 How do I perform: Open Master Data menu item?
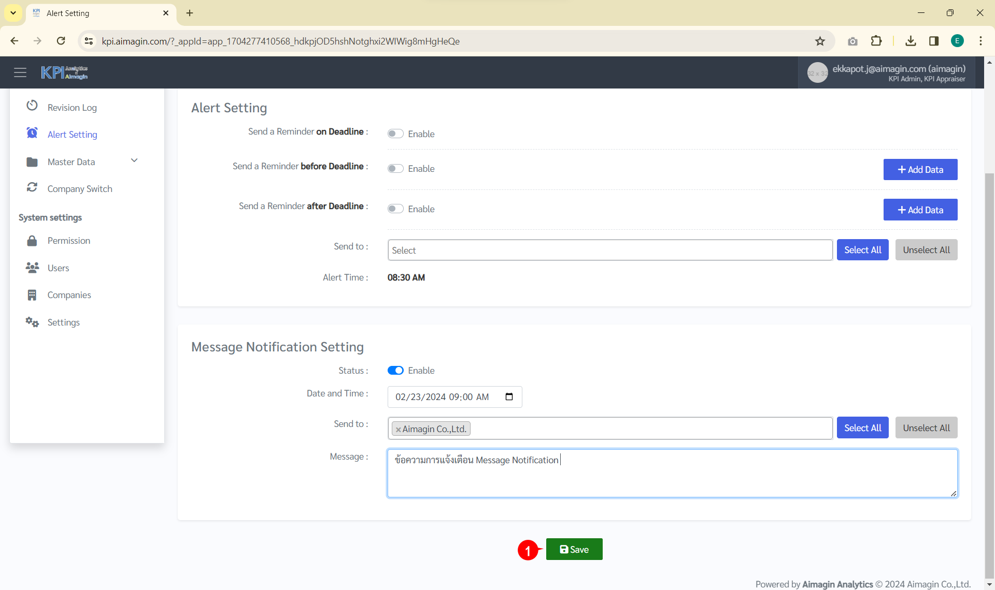click(x=72, y=162)
